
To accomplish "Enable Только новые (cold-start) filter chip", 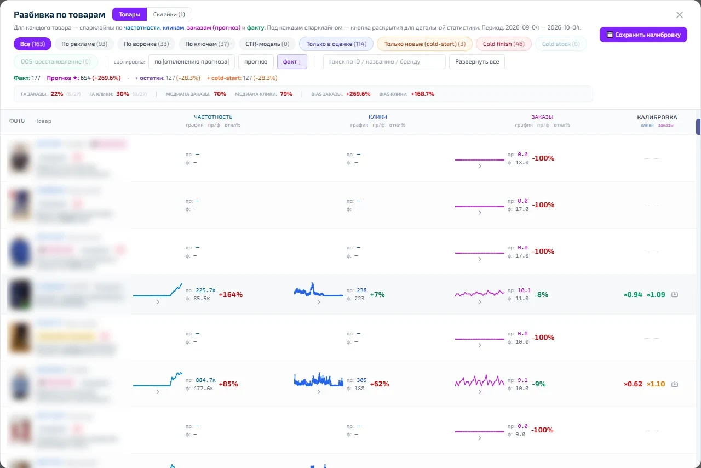I will tap(424, 44).
